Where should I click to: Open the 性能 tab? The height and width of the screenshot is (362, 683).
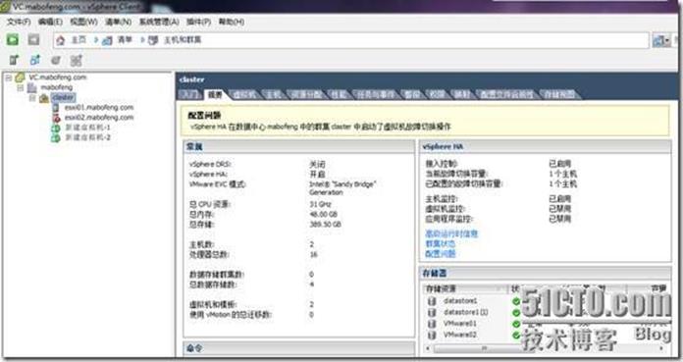tap(339, 94)
